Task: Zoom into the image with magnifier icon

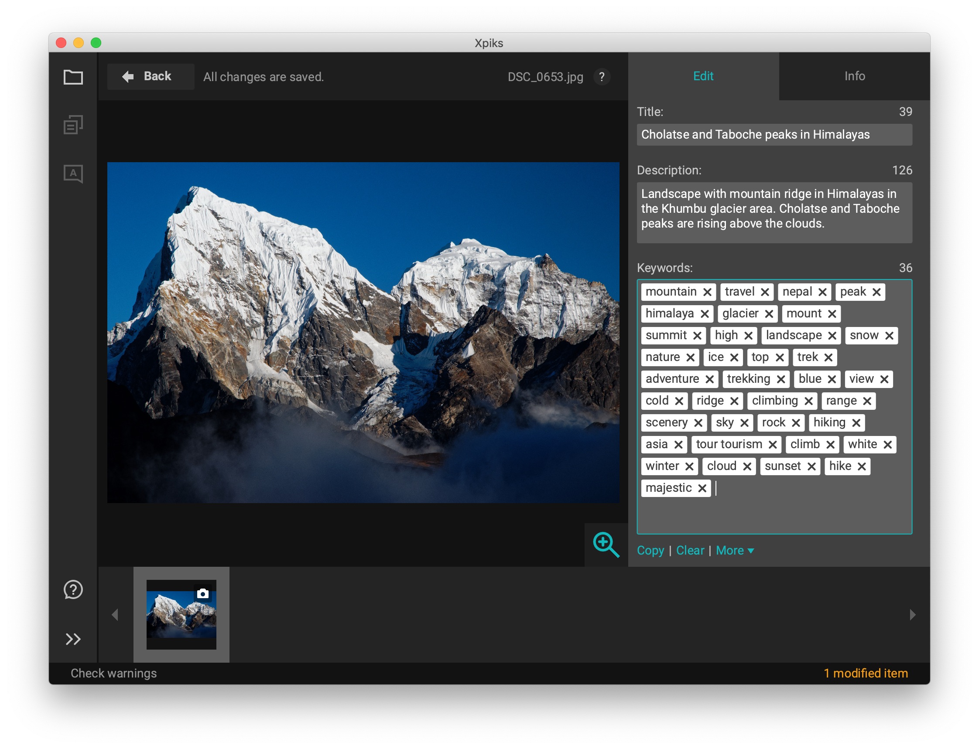Action: point(606,545)
